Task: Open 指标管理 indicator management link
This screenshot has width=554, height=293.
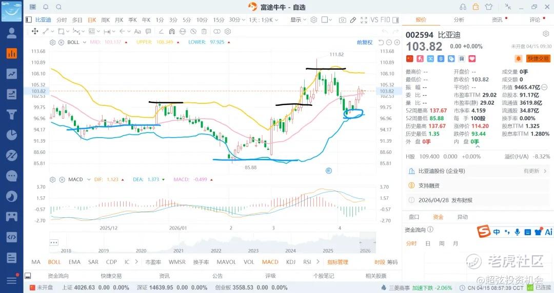Action: click(x=338, y=262)
